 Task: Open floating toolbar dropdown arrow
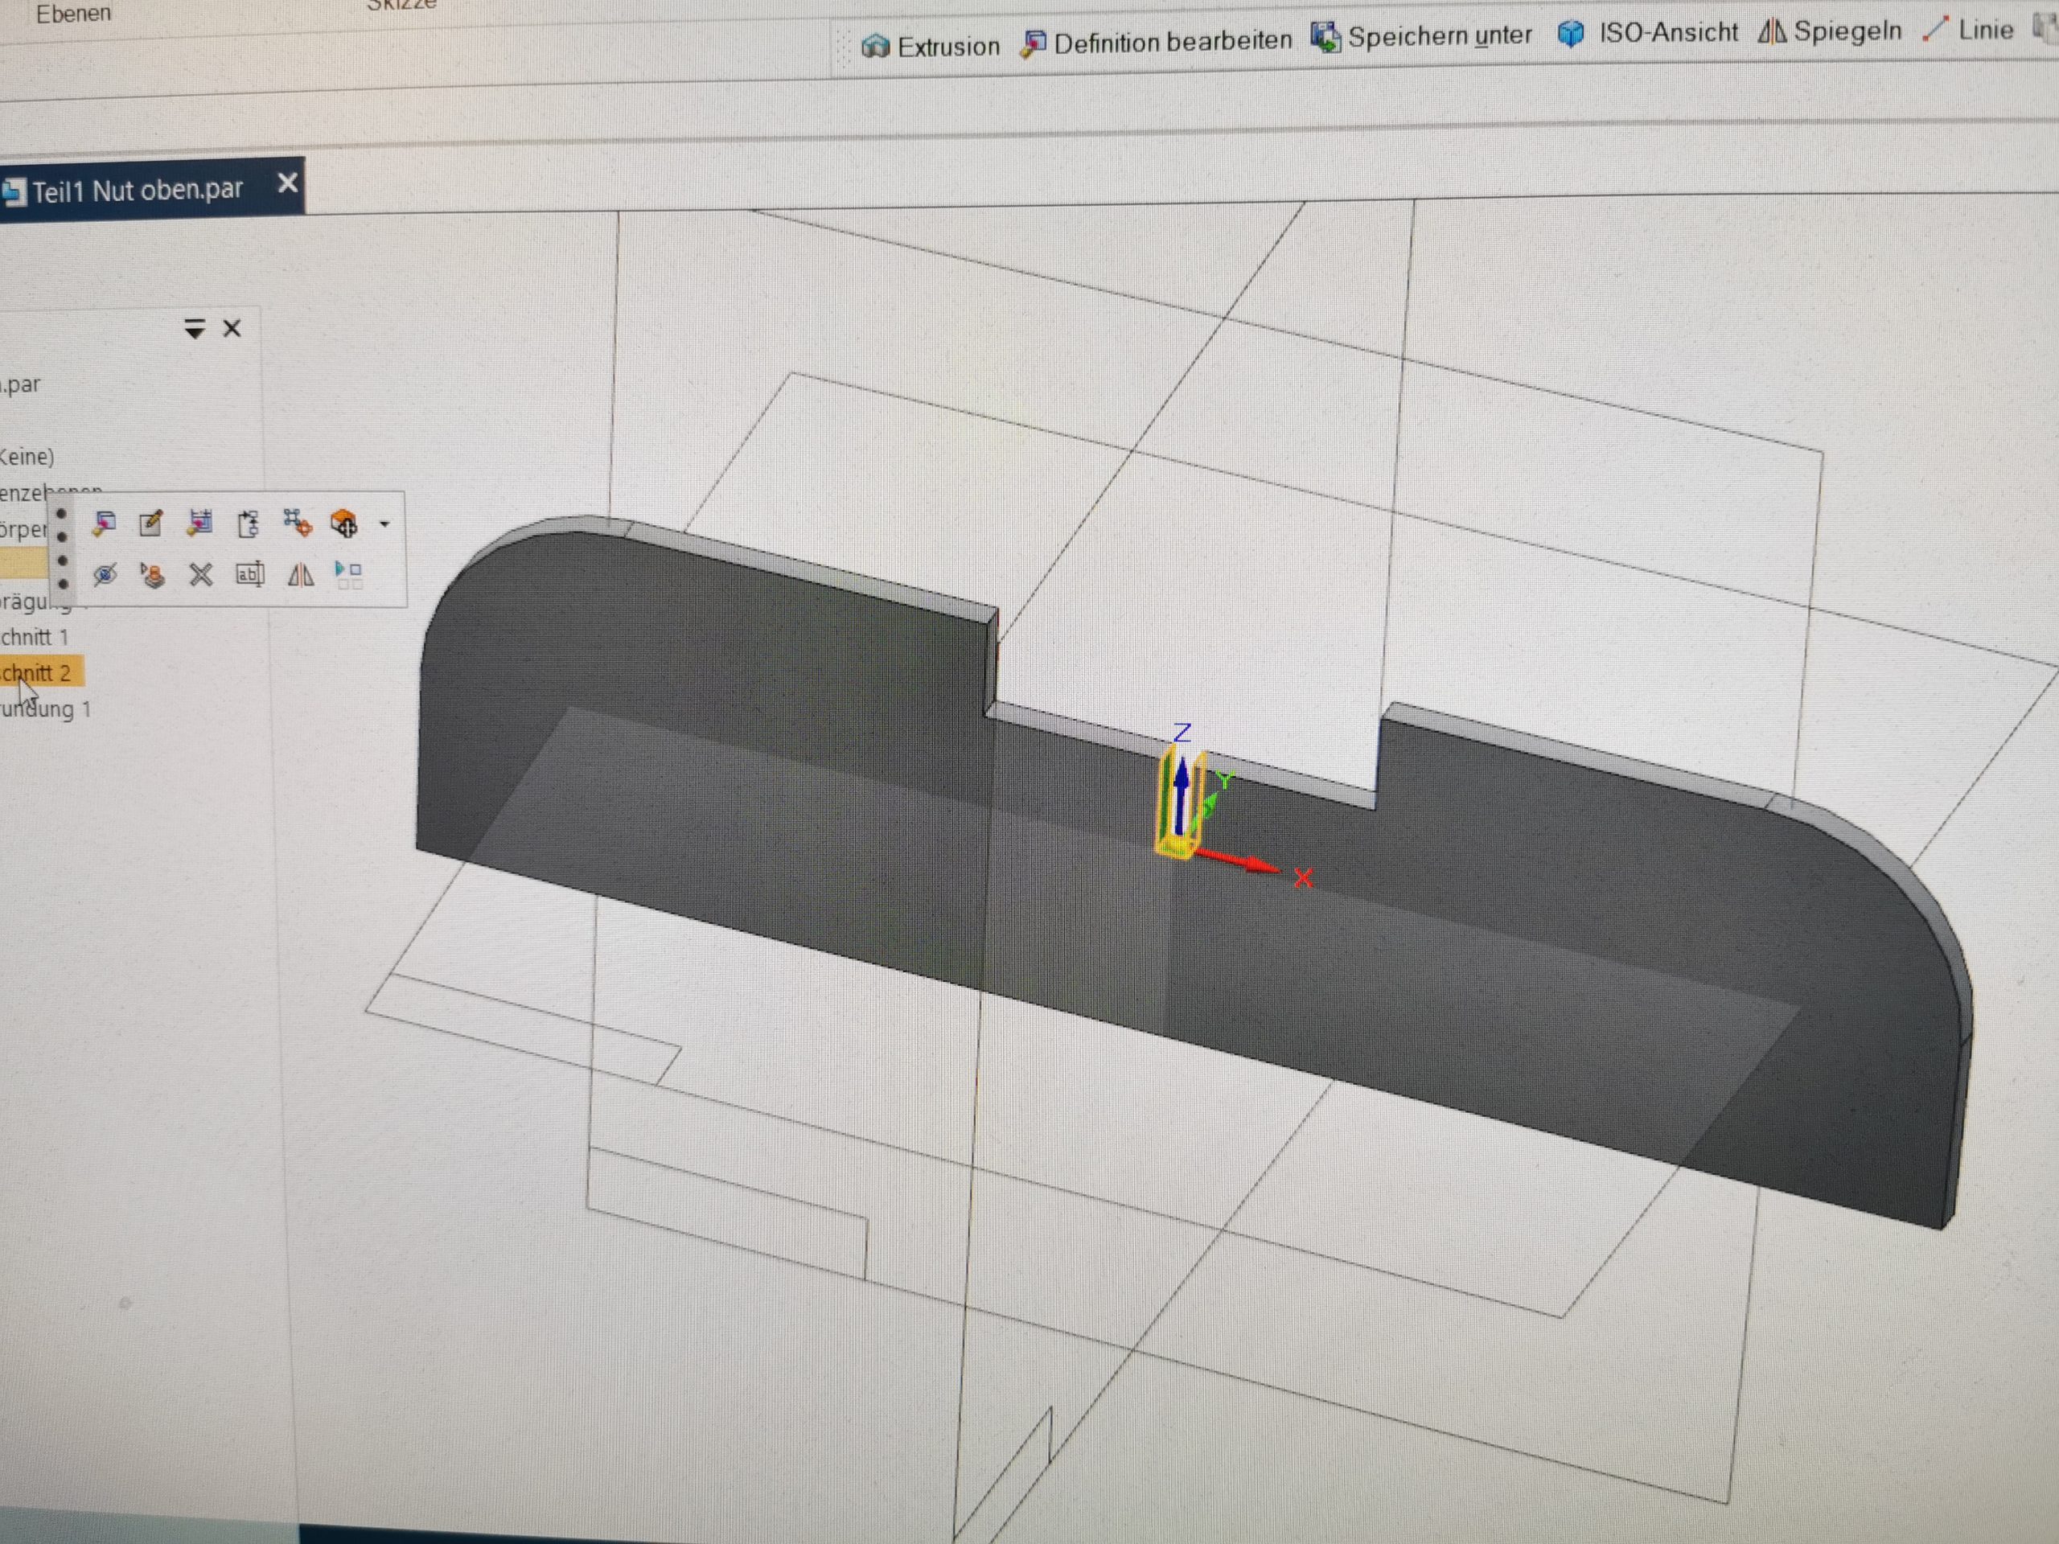[384, 525]
